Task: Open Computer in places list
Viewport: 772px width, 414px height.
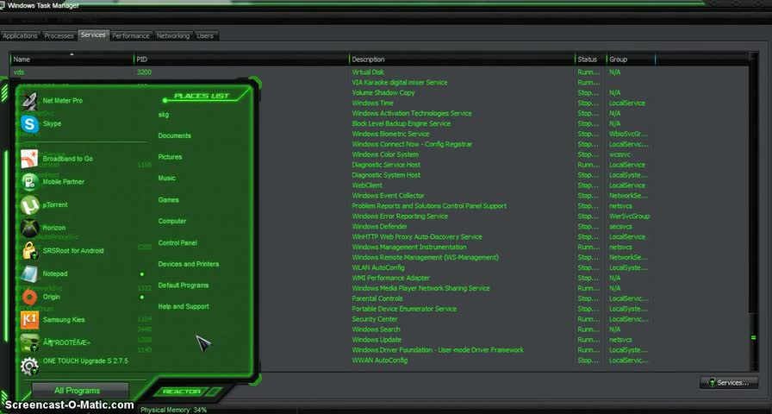Action: pos(171,222)
